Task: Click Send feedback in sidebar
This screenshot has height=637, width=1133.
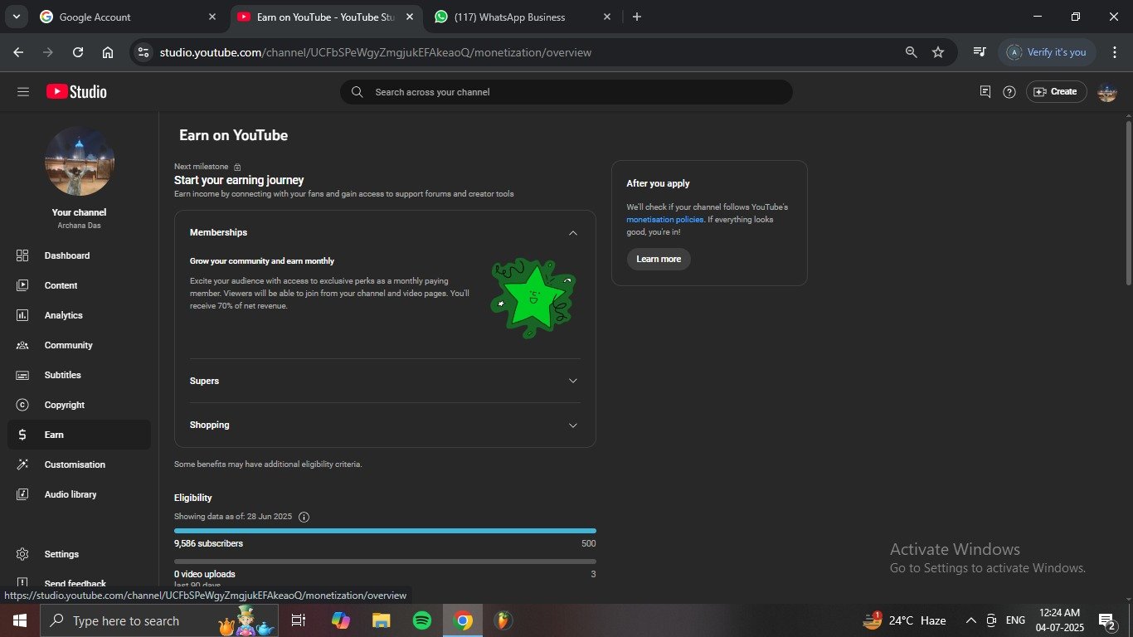Action: 79,583
